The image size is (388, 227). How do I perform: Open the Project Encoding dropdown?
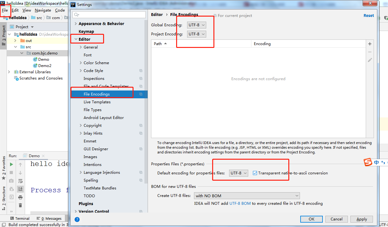pos(197,34)
